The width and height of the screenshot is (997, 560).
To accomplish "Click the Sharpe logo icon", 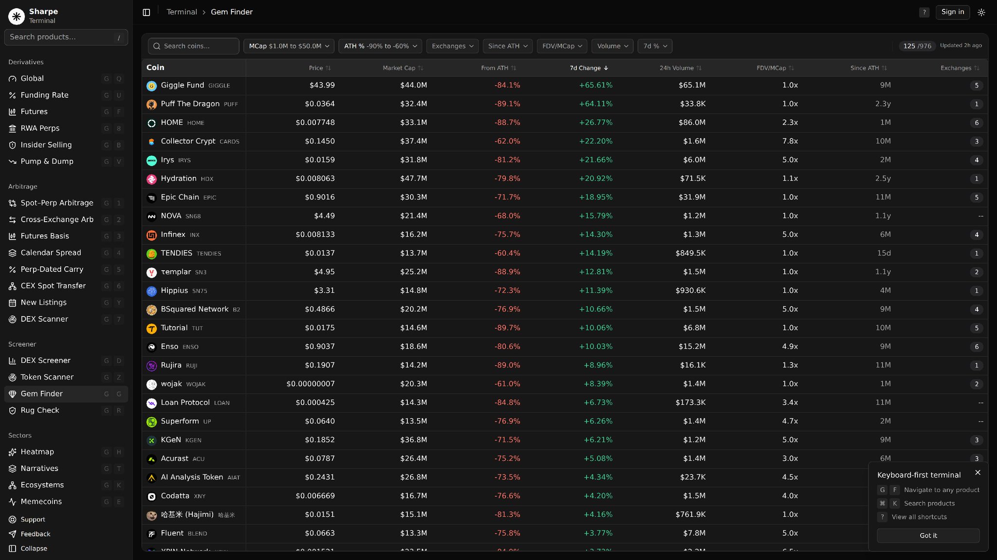I will point(17,16).
